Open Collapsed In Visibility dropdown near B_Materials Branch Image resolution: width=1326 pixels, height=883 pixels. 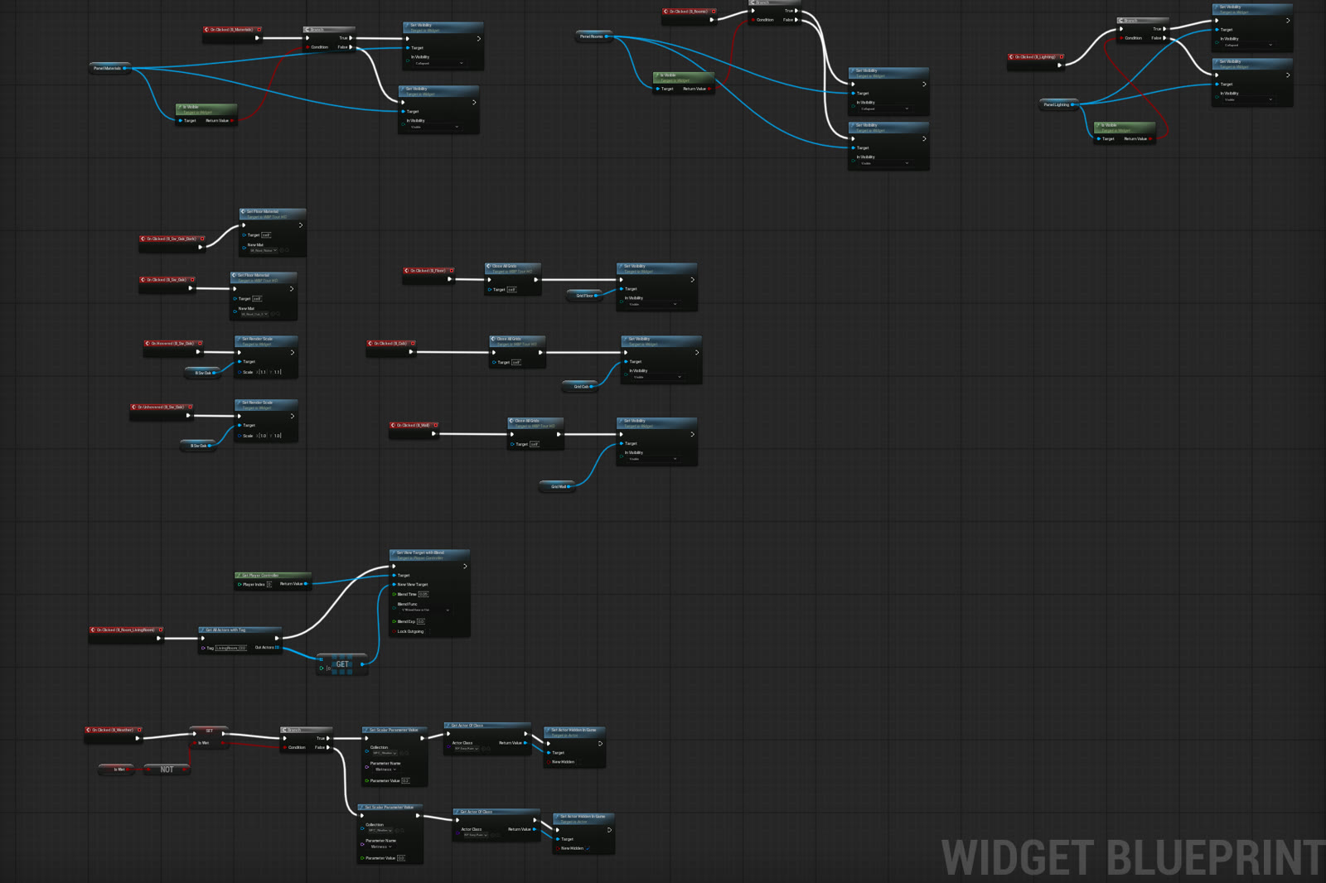click(x=438, y=63)
